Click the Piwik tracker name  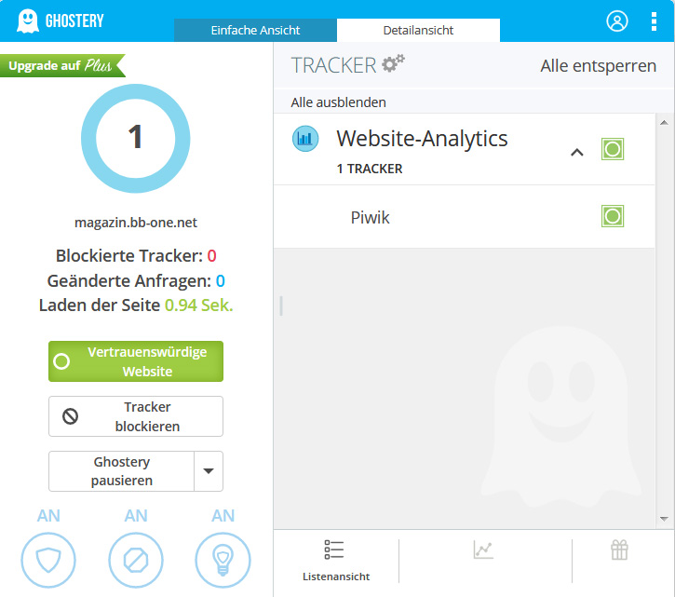pyautogui.click(x=370, y=217)
